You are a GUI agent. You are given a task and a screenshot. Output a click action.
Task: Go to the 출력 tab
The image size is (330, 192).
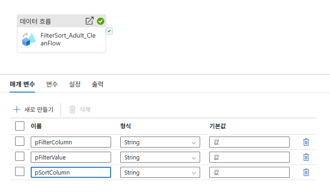point(97,84)
